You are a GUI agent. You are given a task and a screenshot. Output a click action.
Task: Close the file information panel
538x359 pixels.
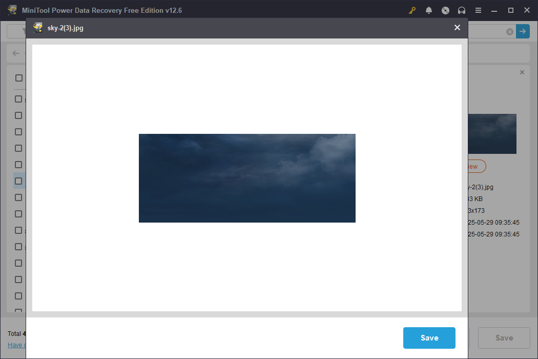pos(522,72)
